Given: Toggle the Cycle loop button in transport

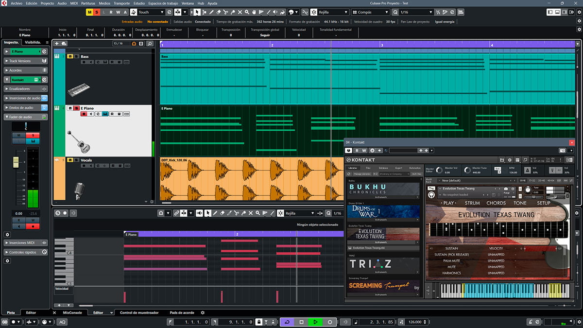Looking at the screenshot, I should coord(287,322).
